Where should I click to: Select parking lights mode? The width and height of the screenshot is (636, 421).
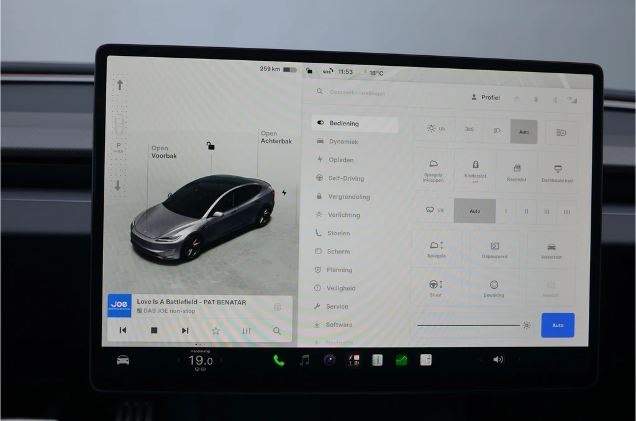tap(470, 129)
